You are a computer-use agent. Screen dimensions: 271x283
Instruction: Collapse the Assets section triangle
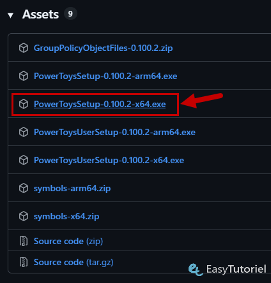(10, 15)
